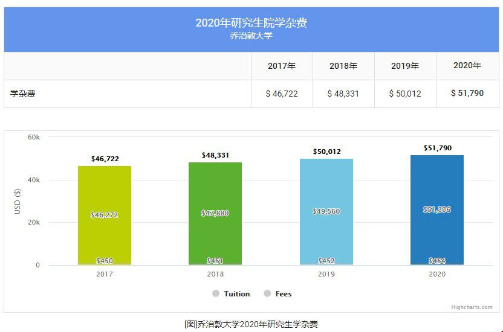Click the $47,880 tuition data label
503x332 pixels.
[x=215, y=213]
